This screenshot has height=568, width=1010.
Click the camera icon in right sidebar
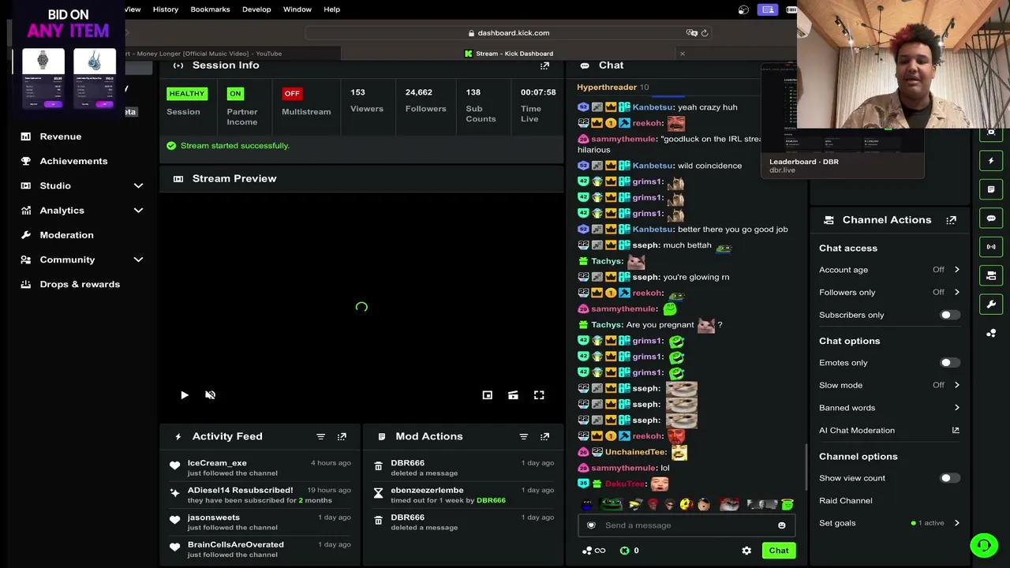(991, 275)
